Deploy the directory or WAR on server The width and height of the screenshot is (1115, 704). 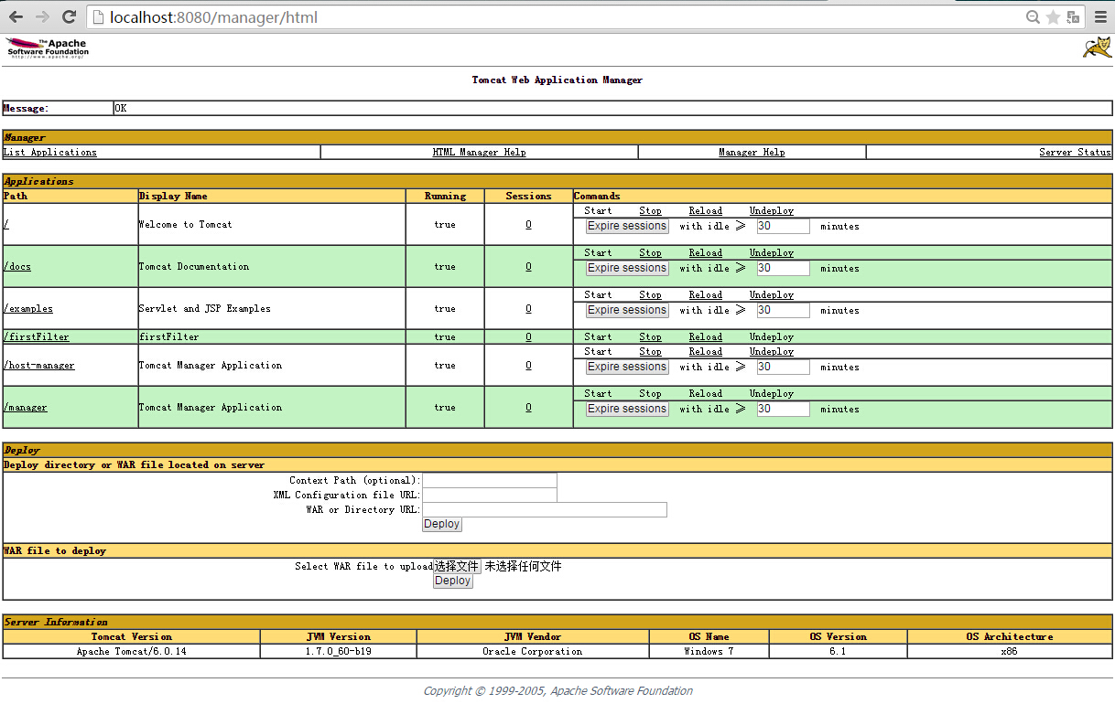coord(442,524)
